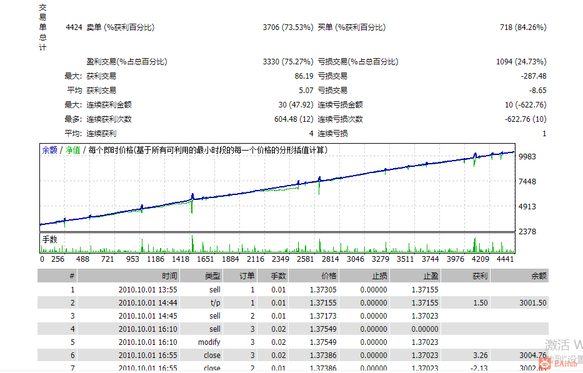Click chart y-axis value 2378
583x373 pixels.
(527, 231)
